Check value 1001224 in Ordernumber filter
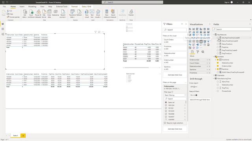The width and height of the screenshot is (252, 141). (x=166, y=105)
